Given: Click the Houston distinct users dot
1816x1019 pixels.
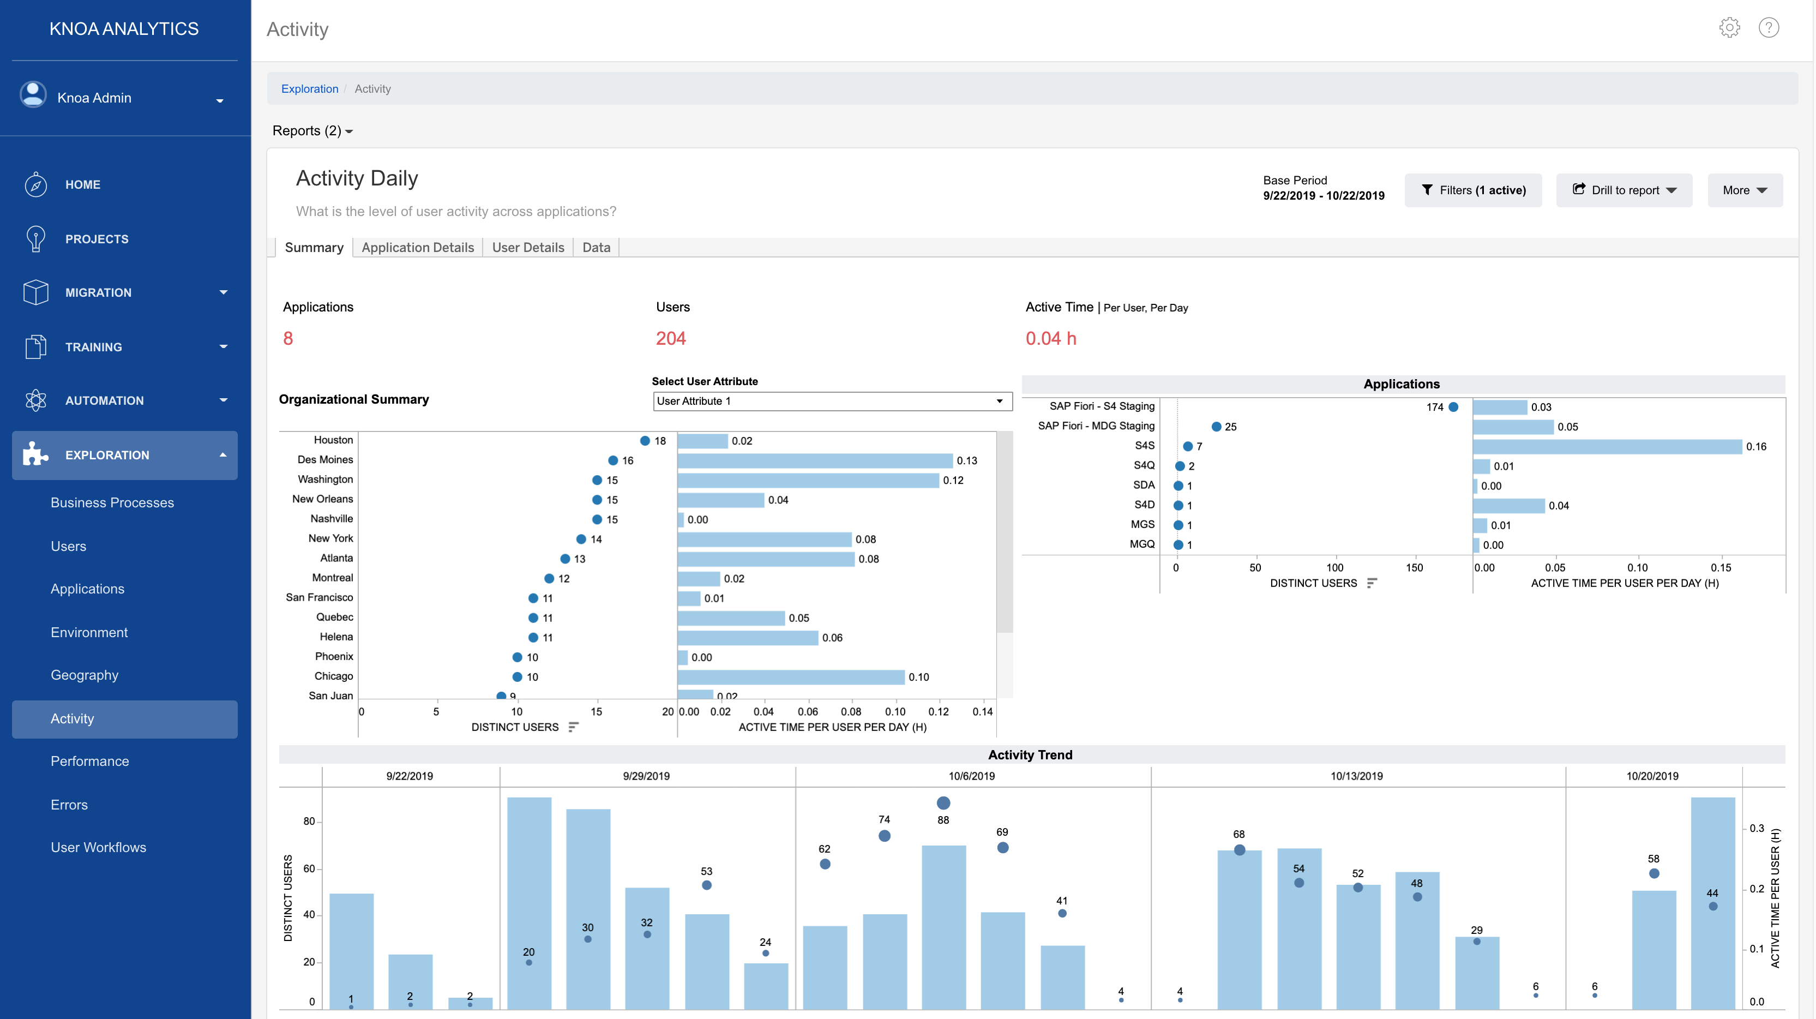Looking at the screenshot, I should point(645,441).
